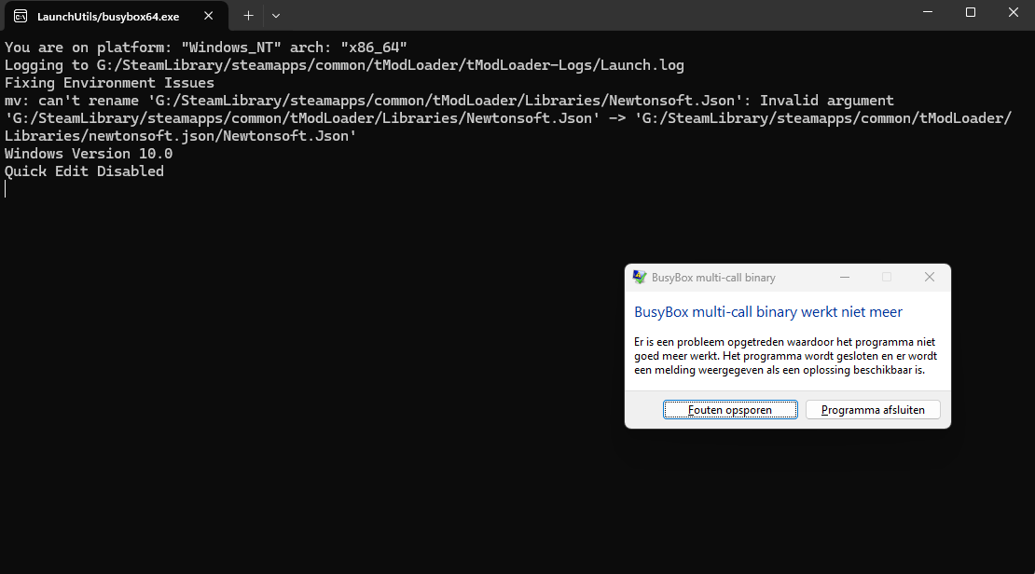Minimize the BusyBox multi-call binary dialog
Screen dimensions: 1035x574
coord(844,277)
